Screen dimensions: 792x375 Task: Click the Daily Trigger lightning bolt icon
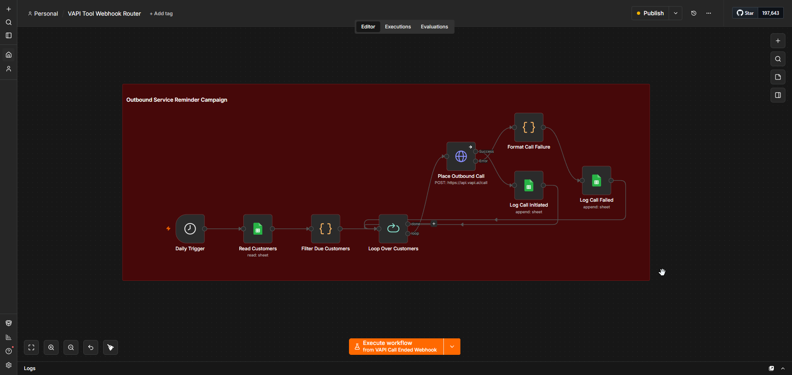168,228
